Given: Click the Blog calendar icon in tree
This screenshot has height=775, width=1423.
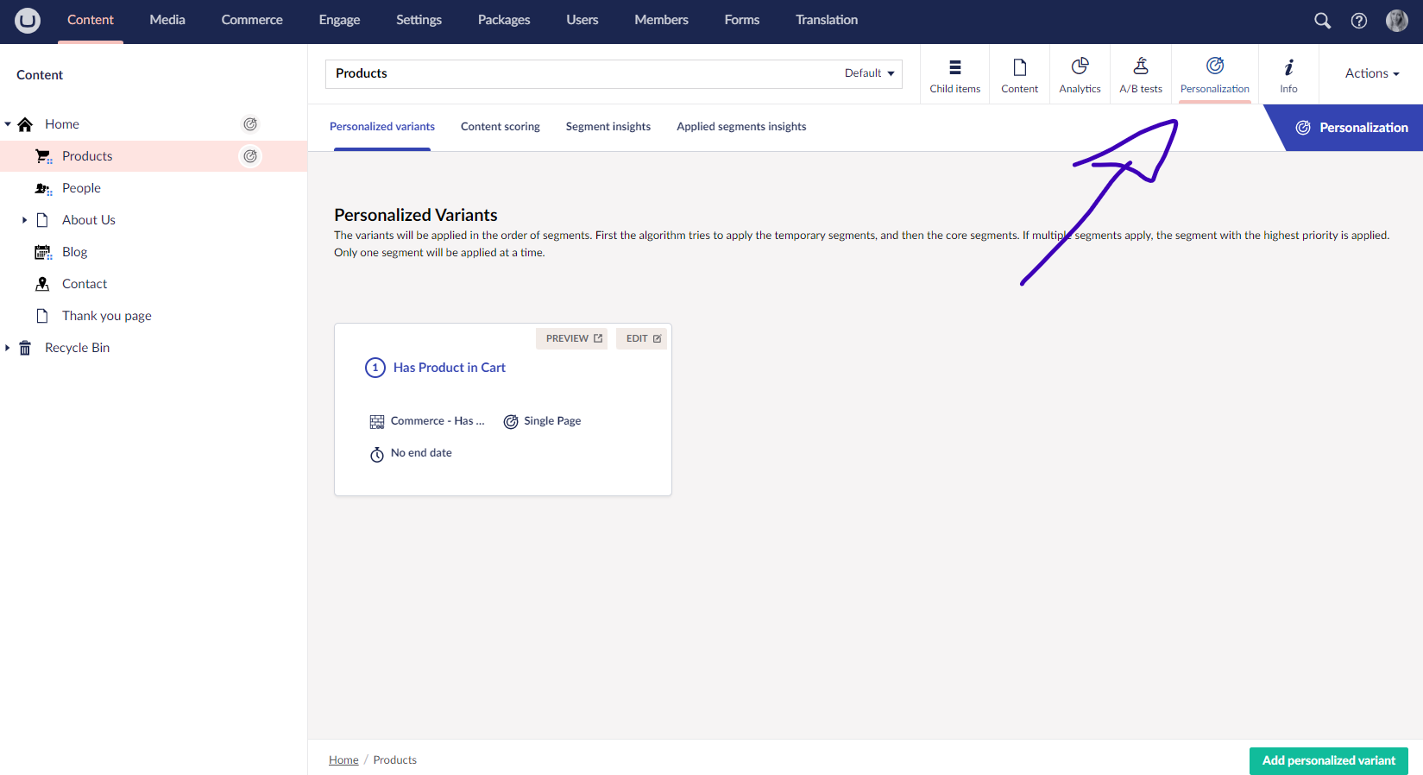Looking at the screenshot, I should [x=43, y=252].
